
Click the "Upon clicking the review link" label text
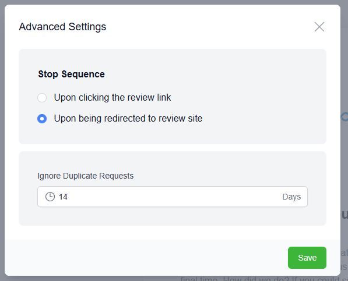click(x=113, y=98)
